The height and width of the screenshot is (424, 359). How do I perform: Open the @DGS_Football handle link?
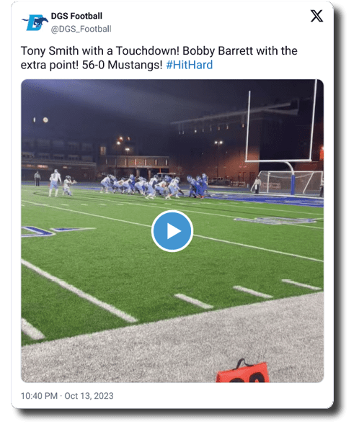coord(81,29)
